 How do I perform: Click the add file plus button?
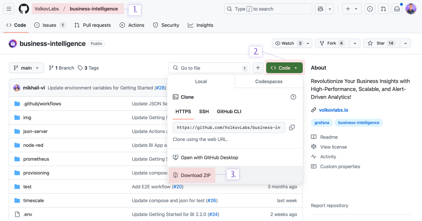tap(258, 68)
